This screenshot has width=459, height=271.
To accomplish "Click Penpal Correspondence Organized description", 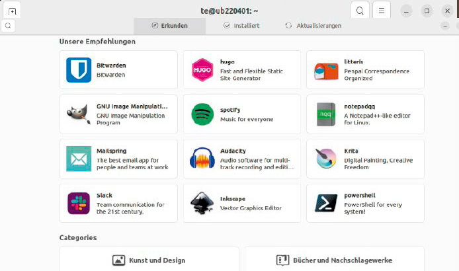I will pos(376,75).
